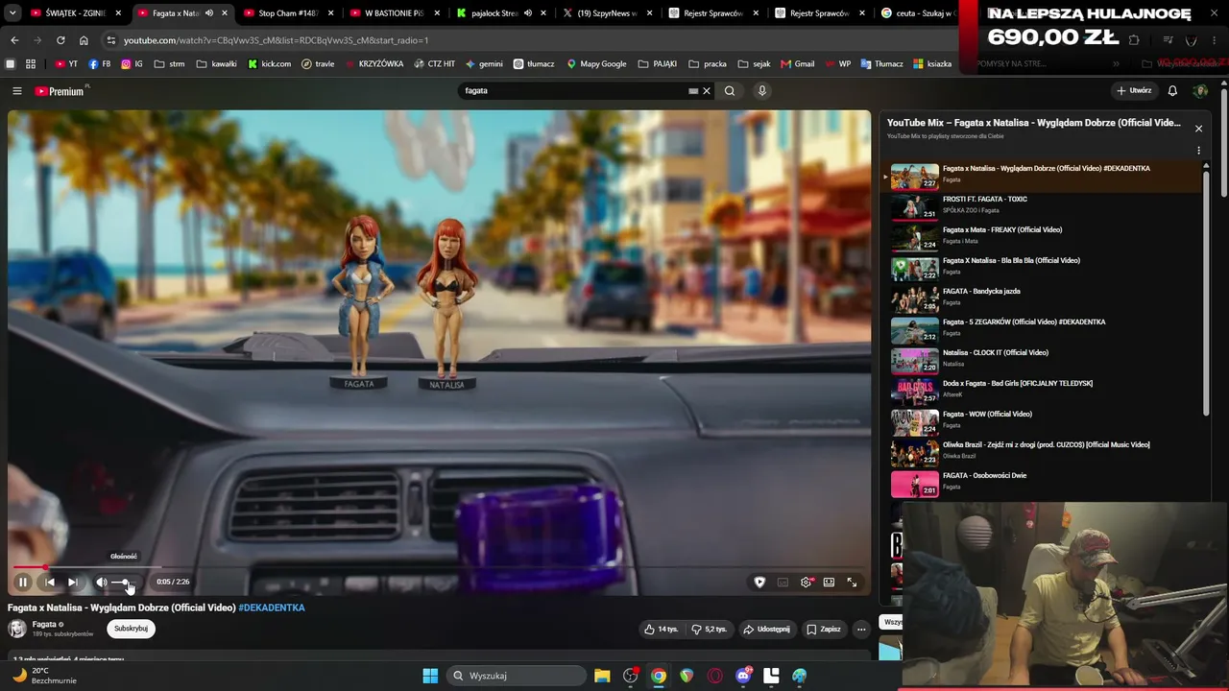Go to browser home page icon
The height and width of the screenshot is (691, 1229).
[84, 40]
